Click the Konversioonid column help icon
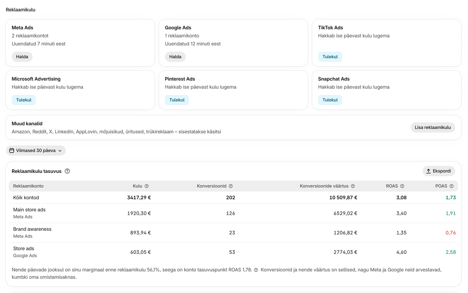Image resolution: width=468 pixels, height=293 pixels. click(231, 186)
